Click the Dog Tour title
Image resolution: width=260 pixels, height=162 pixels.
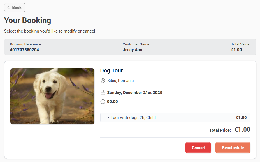point(112,71)
